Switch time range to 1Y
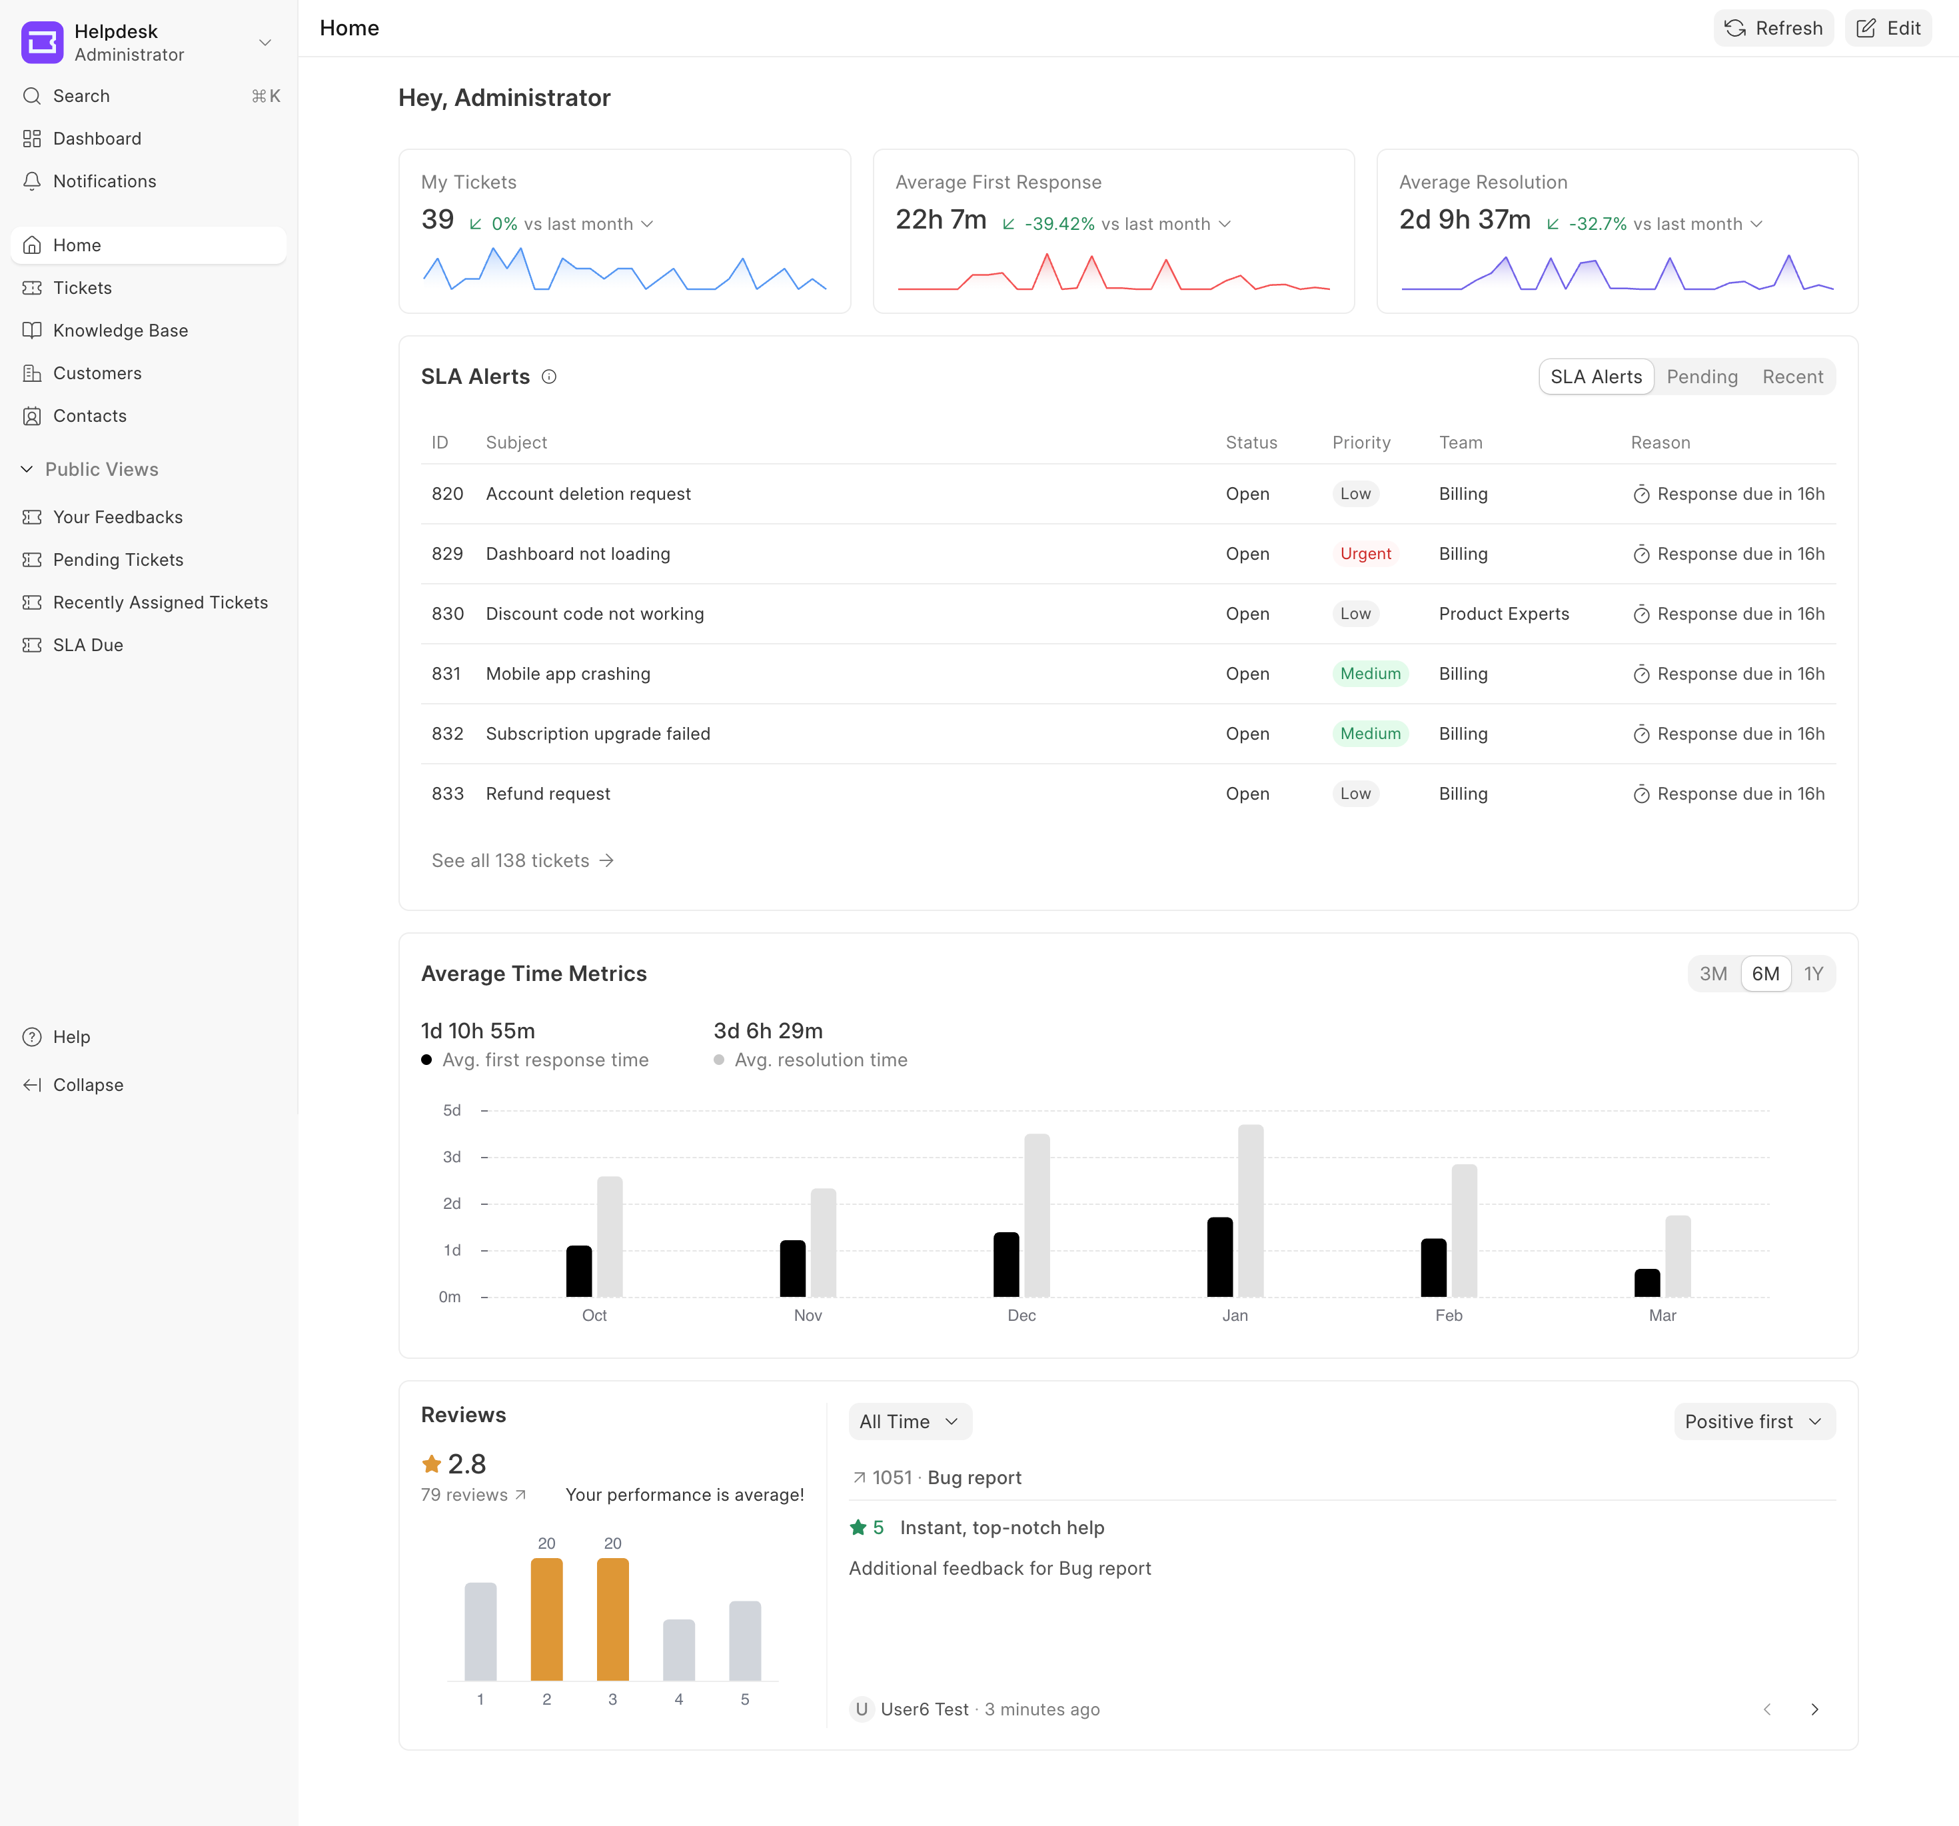1959x1826 pixels. 1813,974
